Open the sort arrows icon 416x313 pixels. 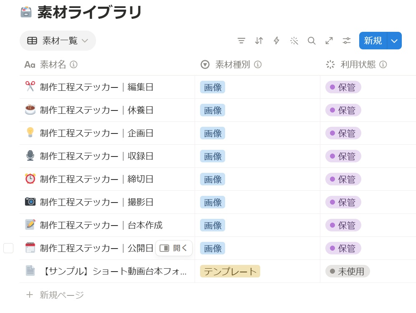259,41
